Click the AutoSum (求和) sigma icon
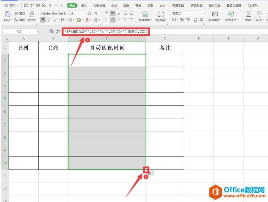The image size is (268, 202). click(x=248, y=14)
